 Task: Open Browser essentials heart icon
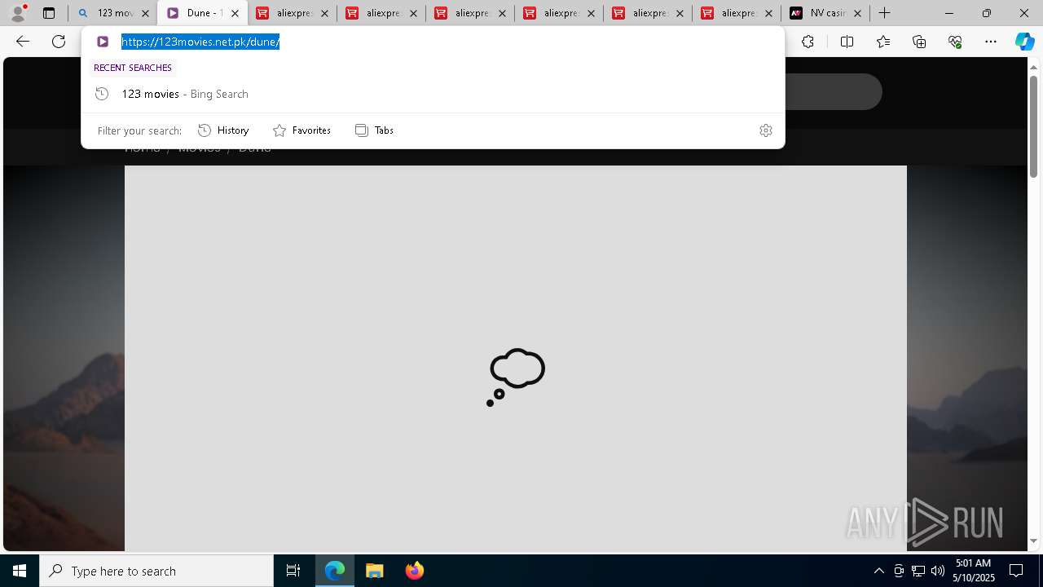955,42
